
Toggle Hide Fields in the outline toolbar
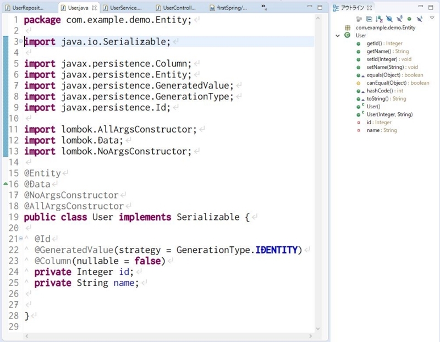click(389, 19)
